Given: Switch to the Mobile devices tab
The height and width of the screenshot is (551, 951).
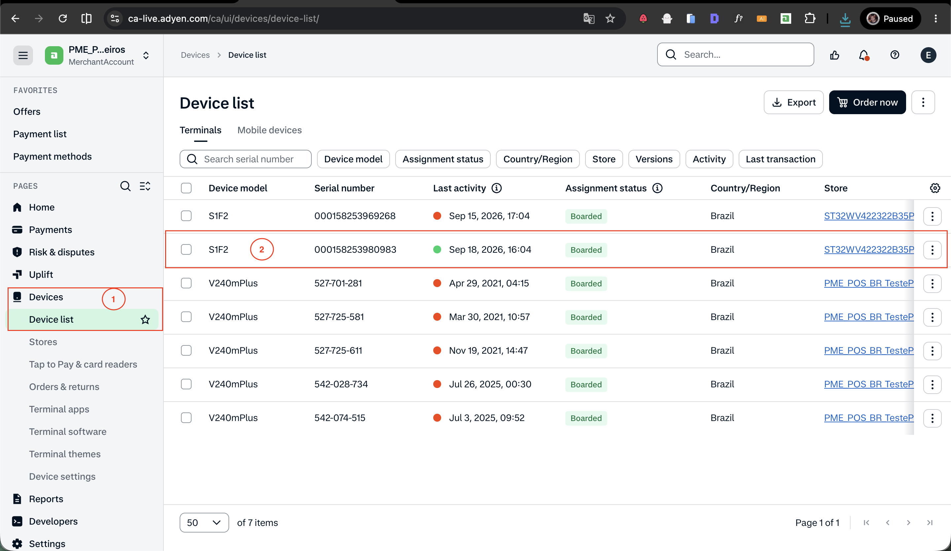Looking at the screenshot, I should (x=269, y=130).
